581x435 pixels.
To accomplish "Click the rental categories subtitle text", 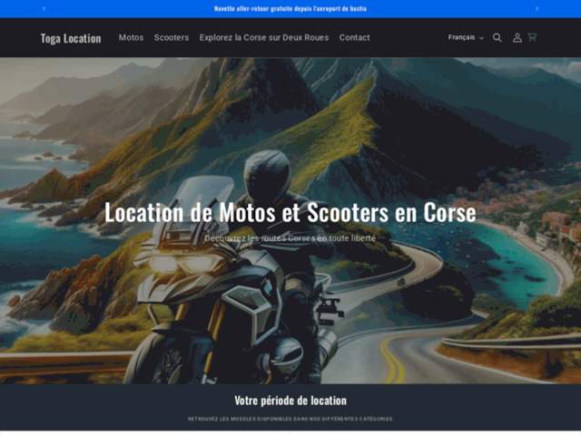I will [290, 419].
